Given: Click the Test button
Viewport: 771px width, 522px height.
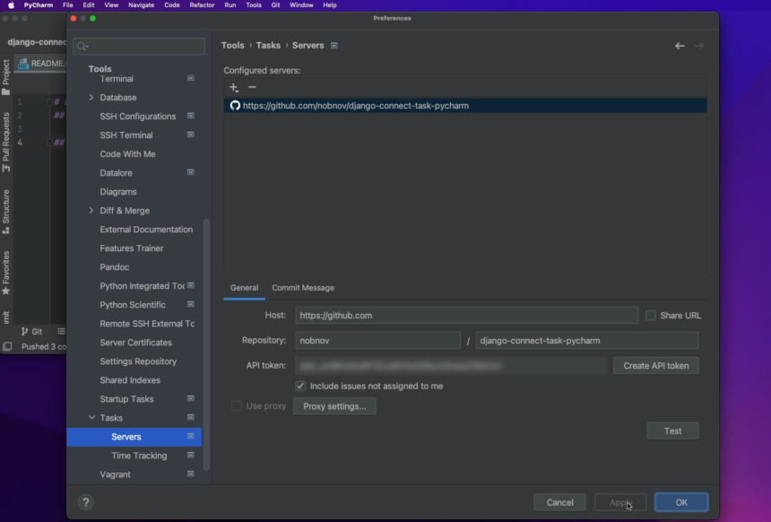Looking at the screenshot, I should point(672,431).
